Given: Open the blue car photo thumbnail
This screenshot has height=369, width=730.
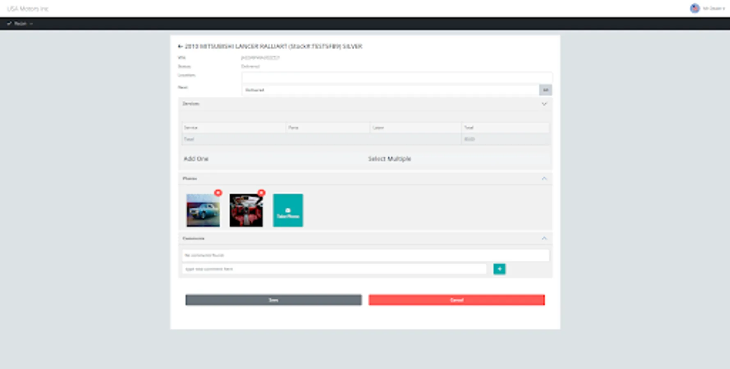Looking at the screenshot, I should (203, 210).
